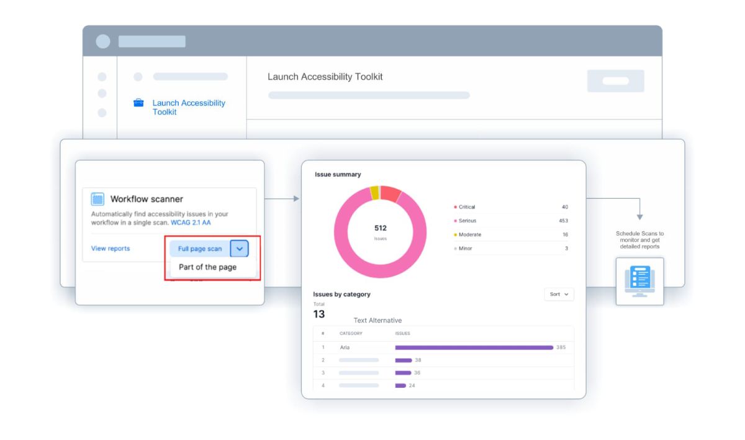Start a Full page scan
This screenshot has height=440, width=745.
(200, 249)
